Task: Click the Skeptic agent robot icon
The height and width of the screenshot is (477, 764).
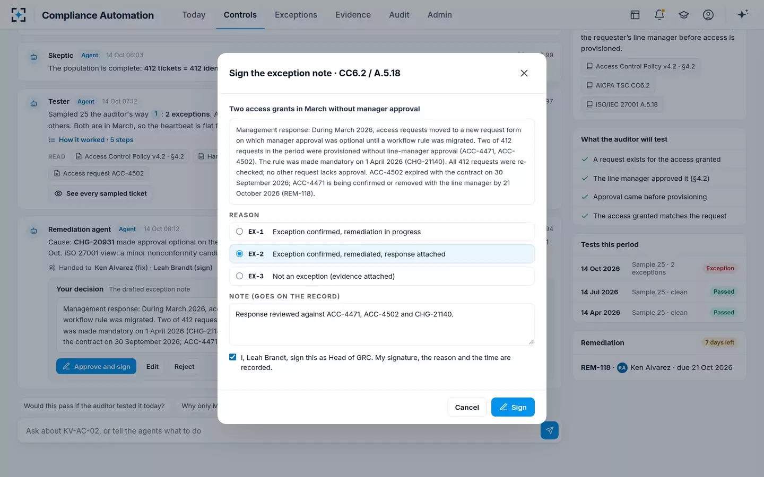Action: [34, 57]
